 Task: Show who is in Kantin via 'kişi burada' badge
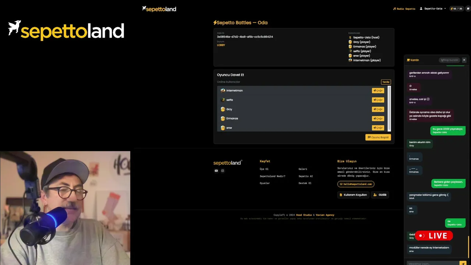point(450,60)
